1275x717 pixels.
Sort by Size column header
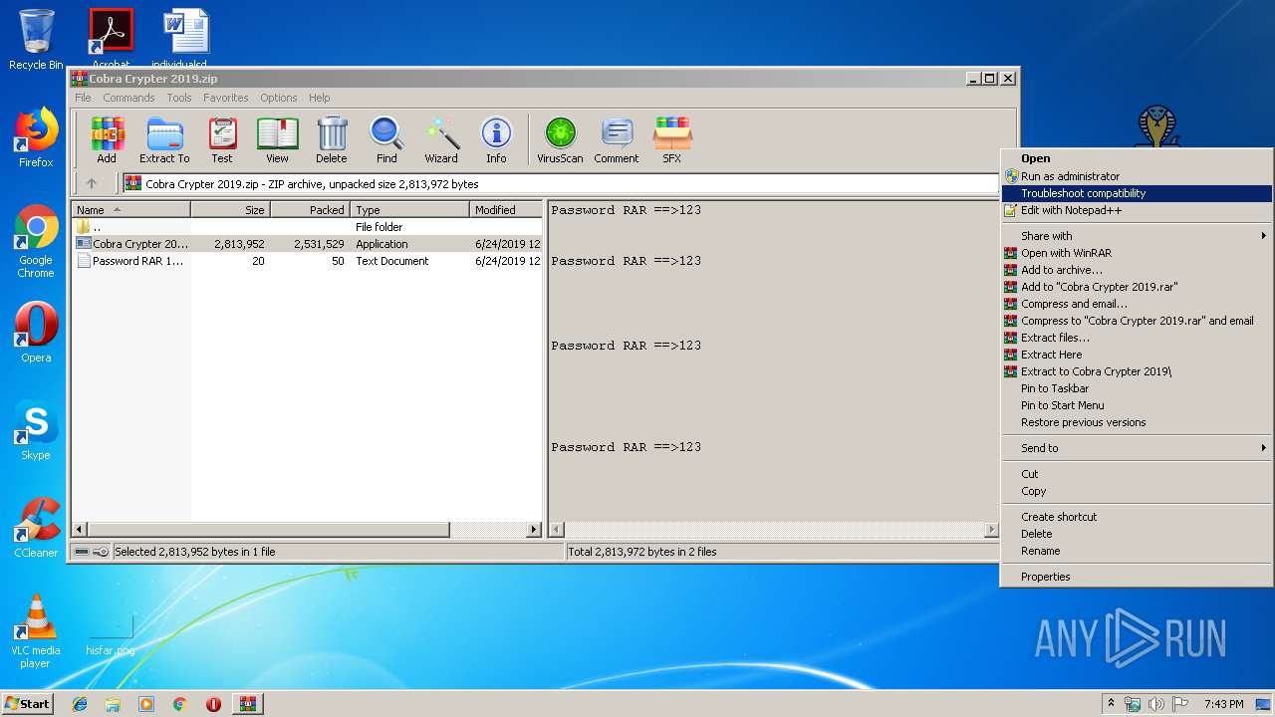coord(230,210)
